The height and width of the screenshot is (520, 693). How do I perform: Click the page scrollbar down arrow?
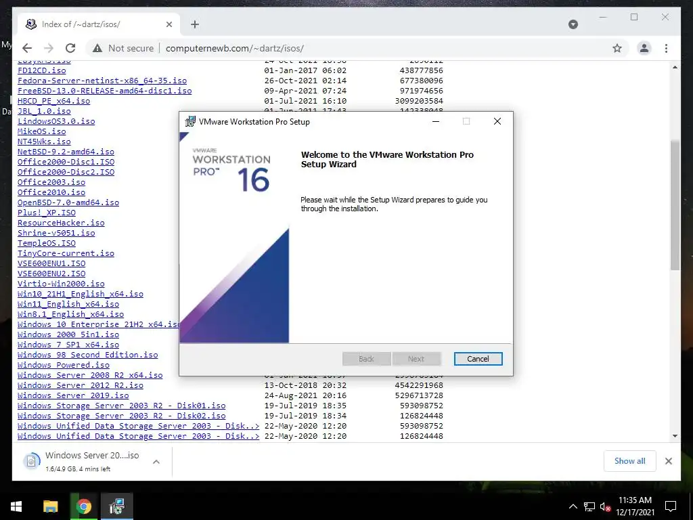(675, 436)
